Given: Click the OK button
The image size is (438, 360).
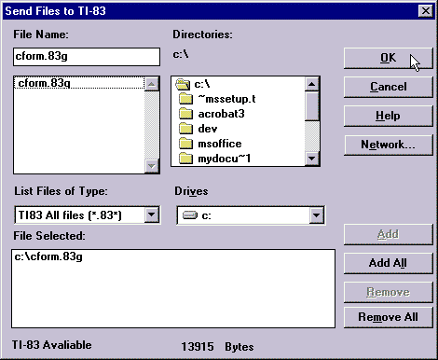Looking at the screenshot, I should 388,58.
